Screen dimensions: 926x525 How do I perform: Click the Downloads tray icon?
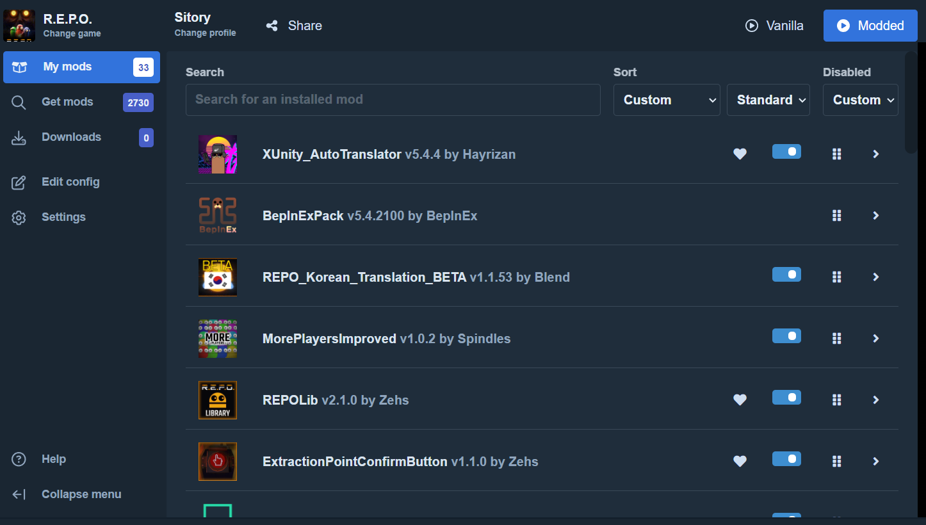click(x=19, y=138)
